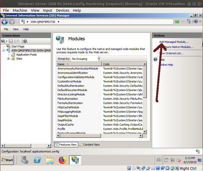203x171 pixels.
Task: Select the AnonymousIdentification module row
Action: [x=99, y=73]
